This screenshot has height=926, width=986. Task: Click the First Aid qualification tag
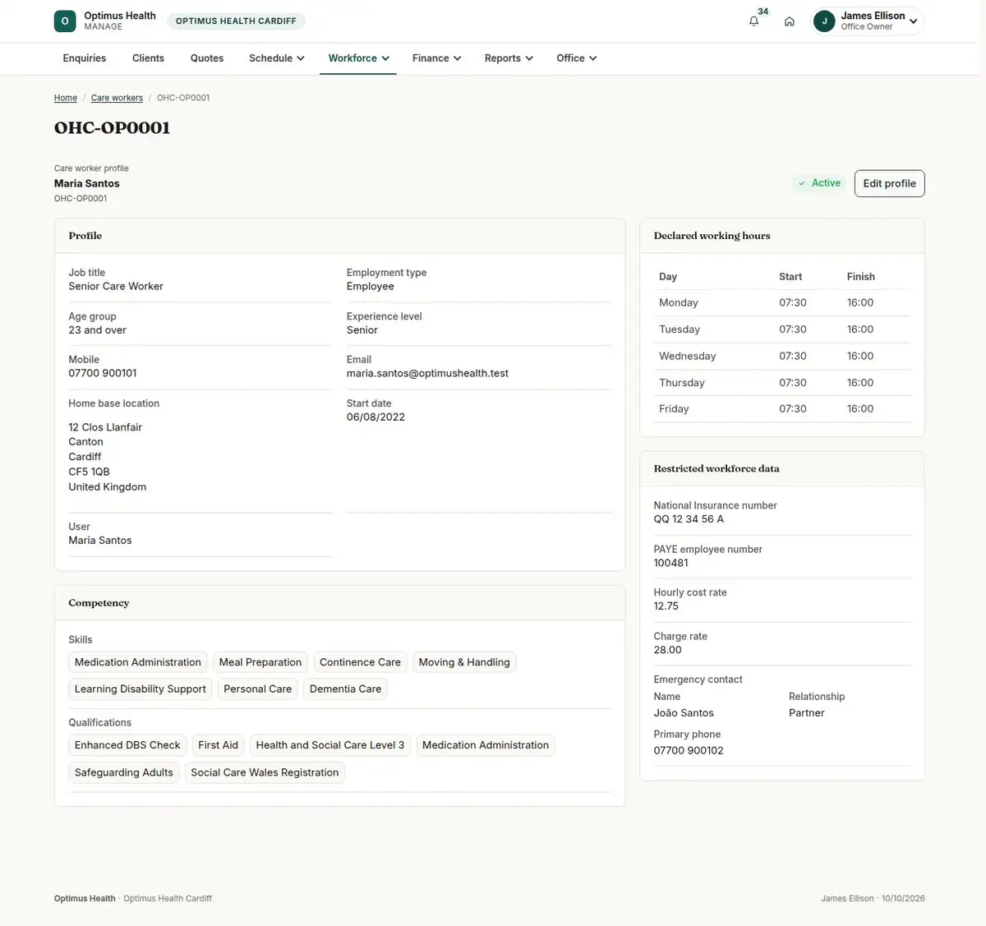[x=219, y=745]
